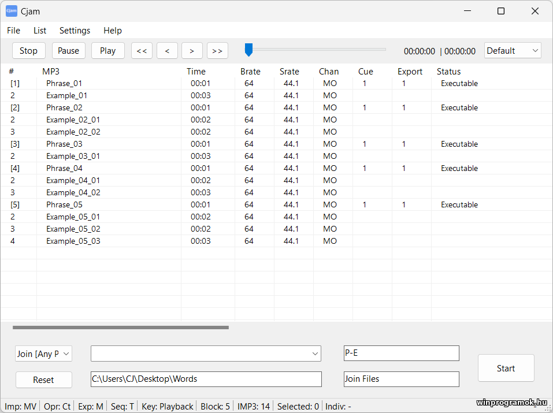Expand the Join [Any P mode dropdown
This screenshot has width=553, height=413.
pyautogui.click(x=43, y=354)
